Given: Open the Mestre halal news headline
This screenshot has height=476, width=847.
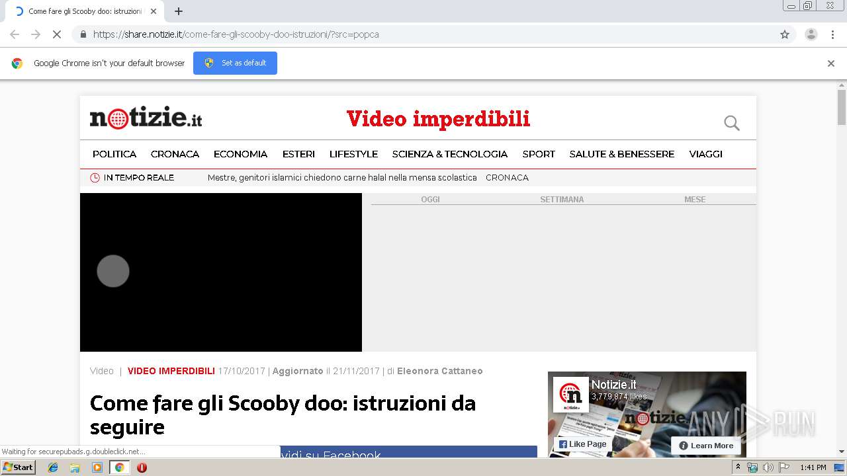Looking at the screenshot, I should (x=342, y=178).
